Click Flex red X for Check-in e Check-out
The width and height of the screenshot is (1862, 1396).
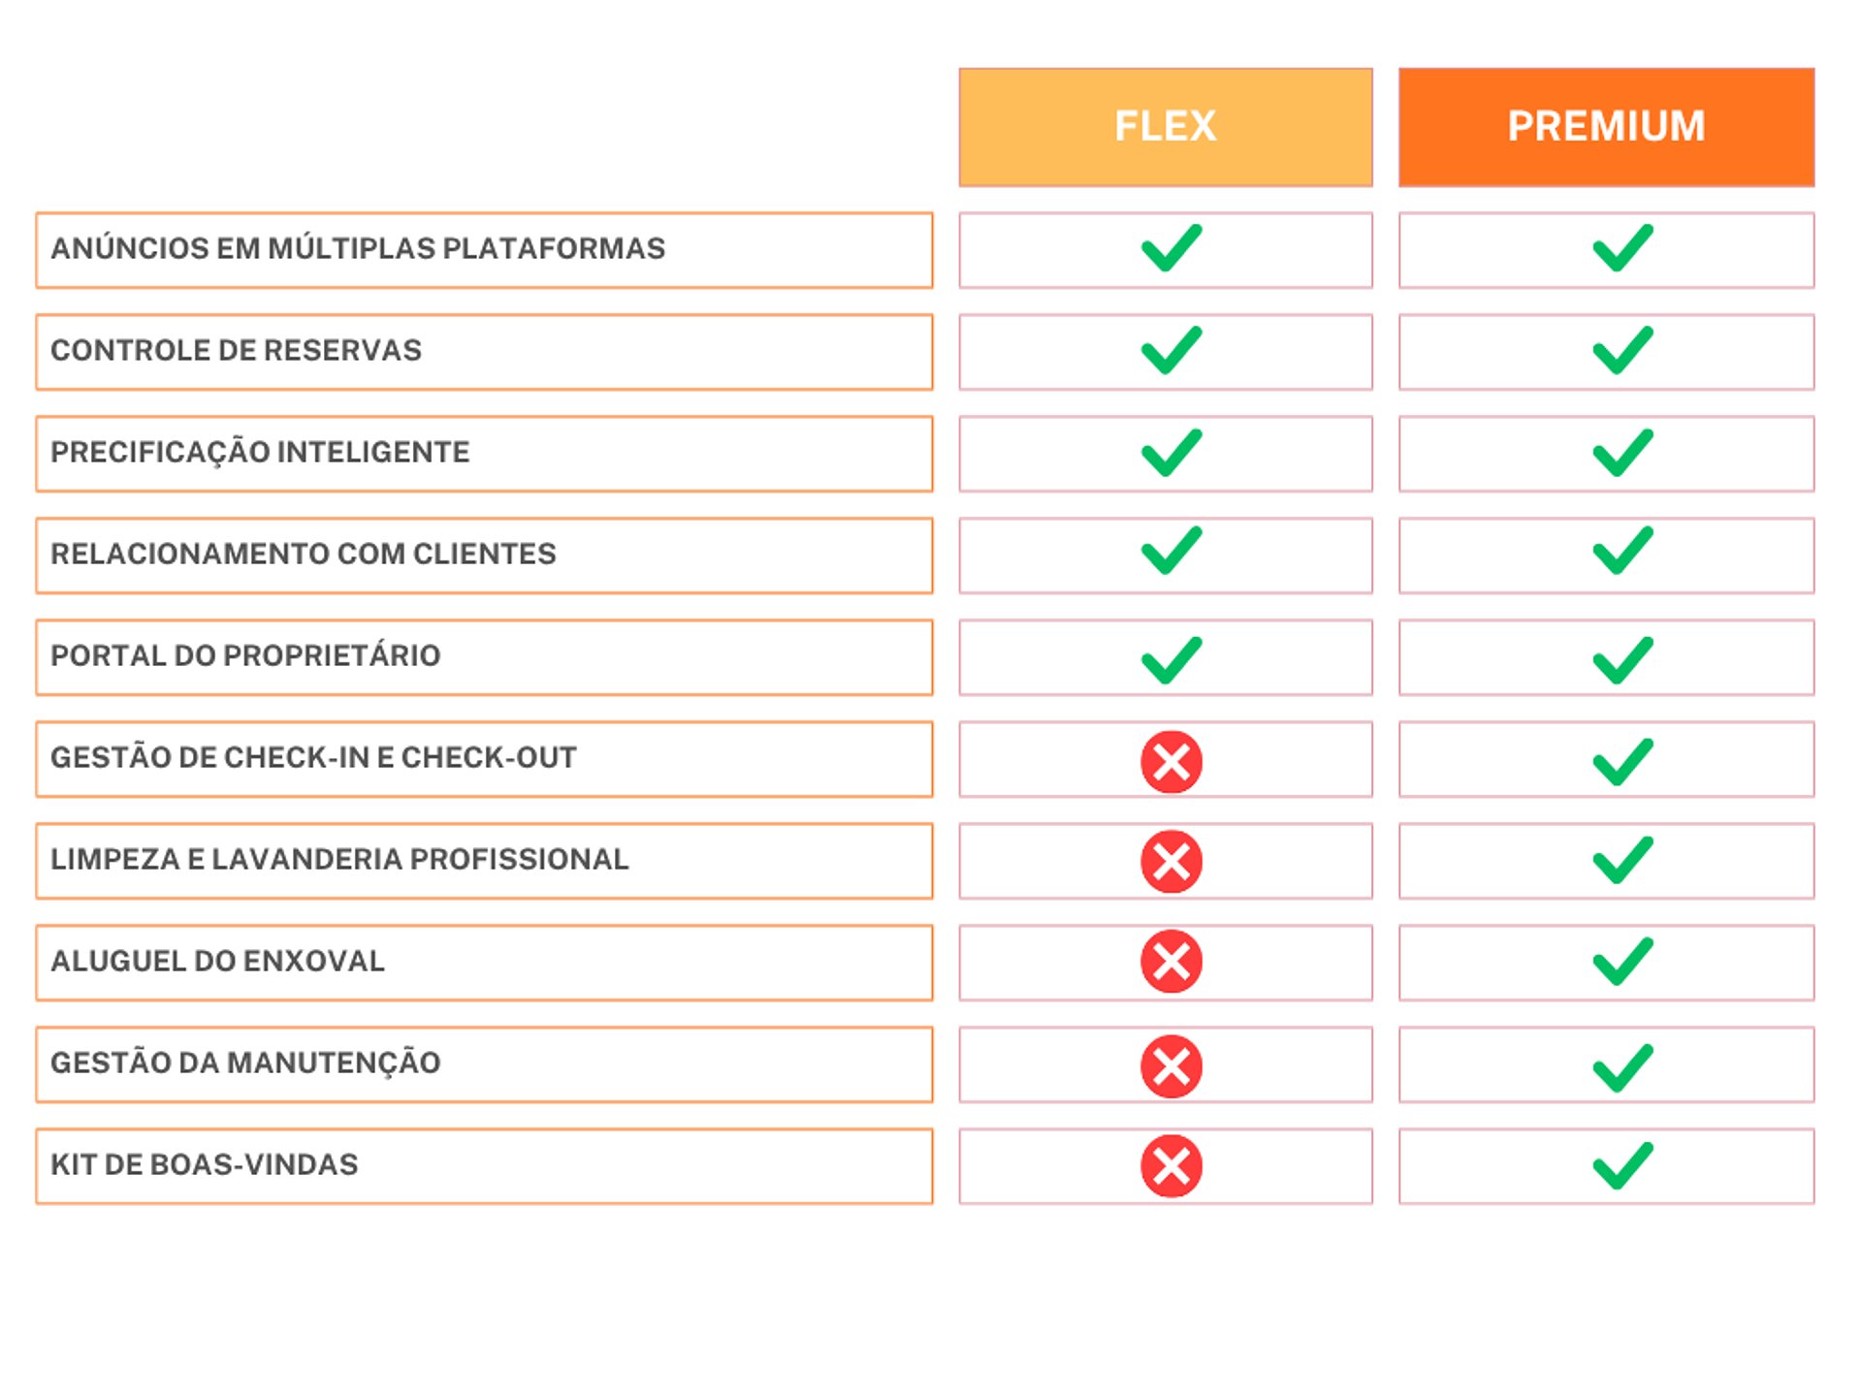[1171, 761]
